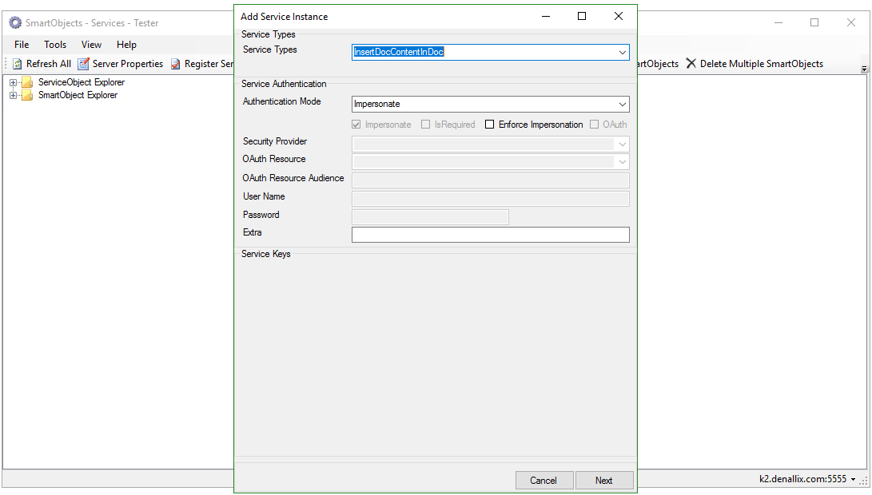Screen dimensions: 872x495
Task: Click the Next button
Action: 603,480
